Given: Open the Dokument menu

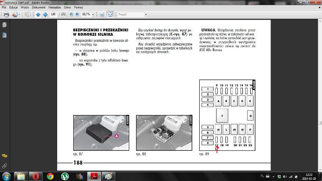Looking at the screenshot, I should pos(39,7).
